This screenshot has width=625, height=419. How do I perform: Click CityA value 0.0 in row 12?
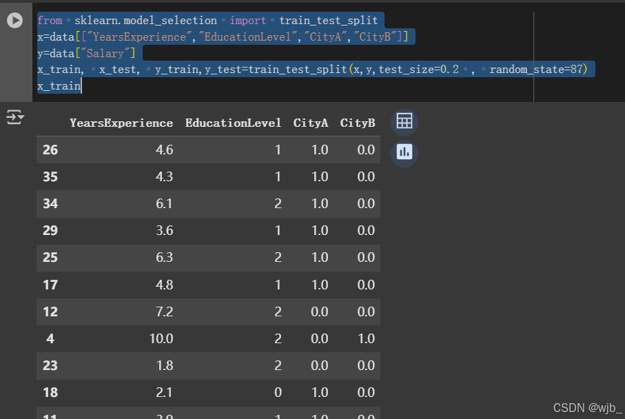pyautogui.click(x=319, y=311)
